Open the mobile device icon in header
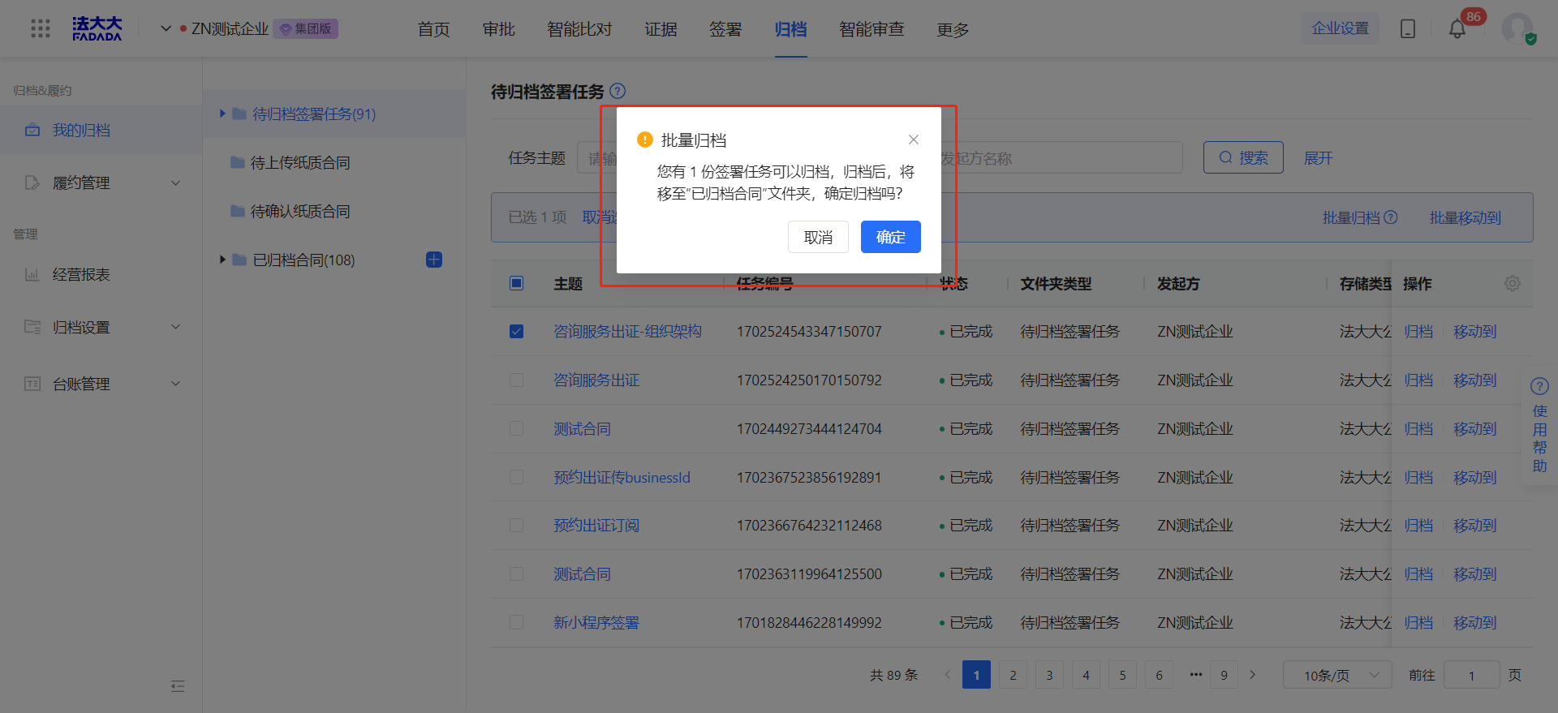Image resolution: width=1558 pixels, height=713 pixels. [1408, 29]
